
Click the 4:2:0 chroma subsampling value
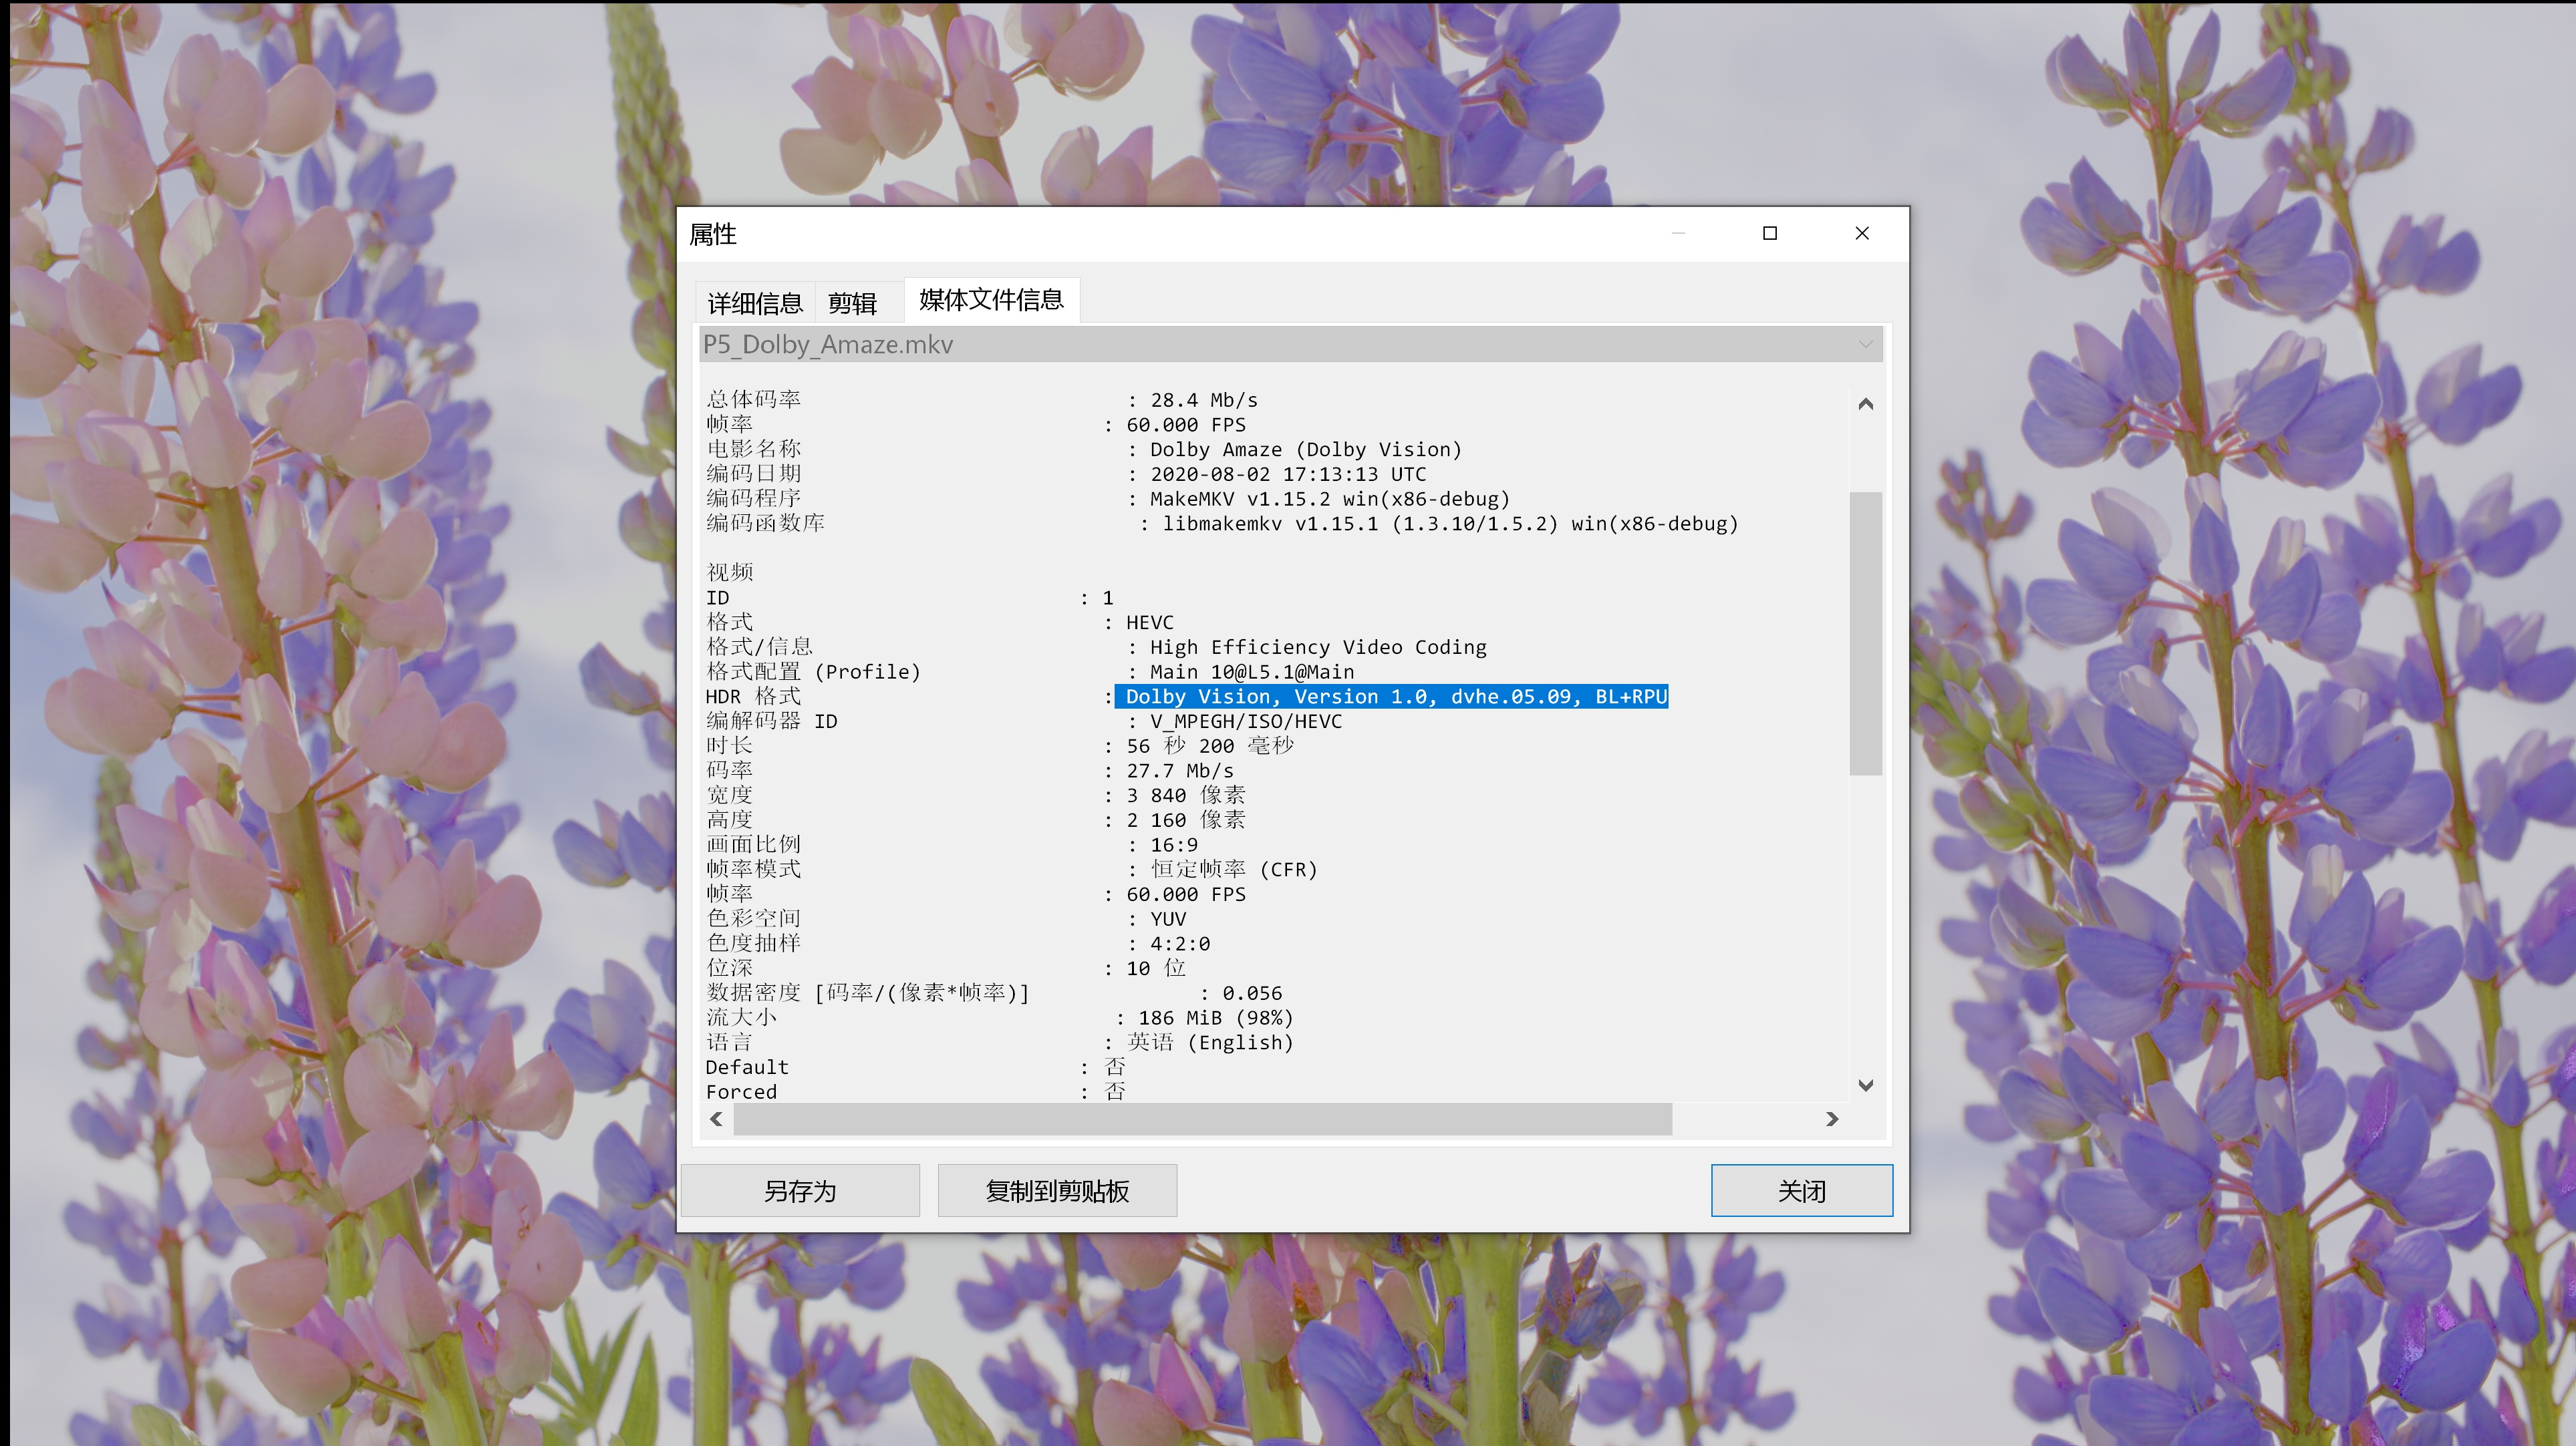click(1180, 944)
